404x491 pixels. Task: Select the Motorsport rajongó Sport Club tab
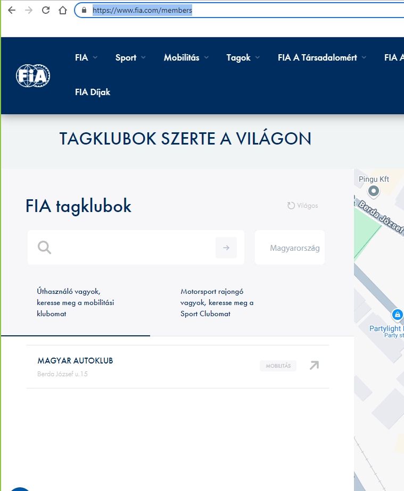pyautogui.click(x=217, y=302)
